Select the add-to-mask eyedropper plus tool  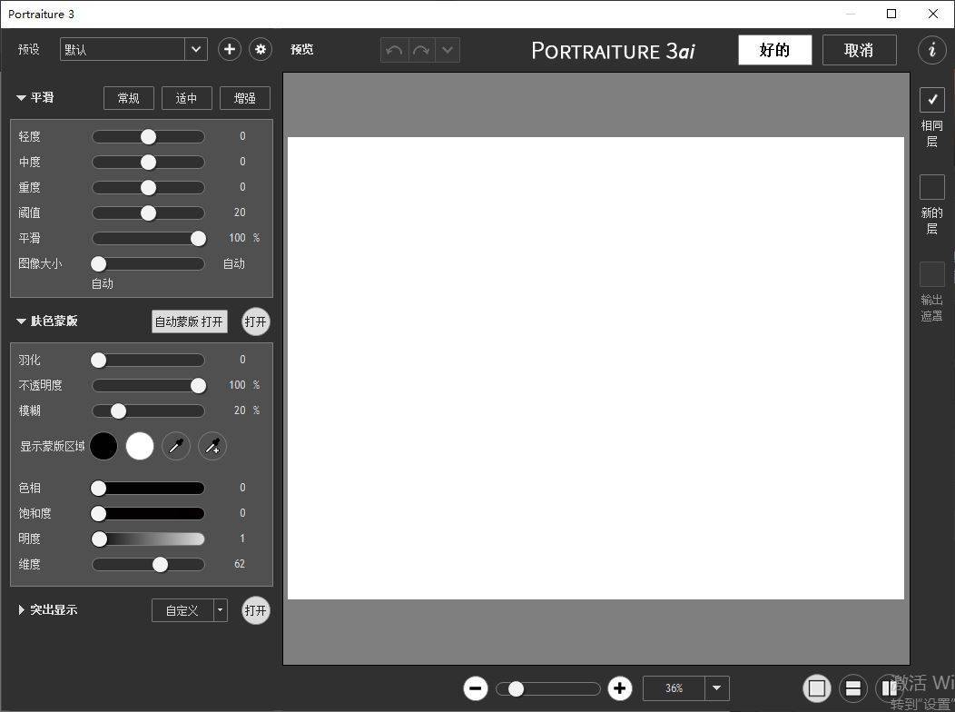[x=212, y=446]
